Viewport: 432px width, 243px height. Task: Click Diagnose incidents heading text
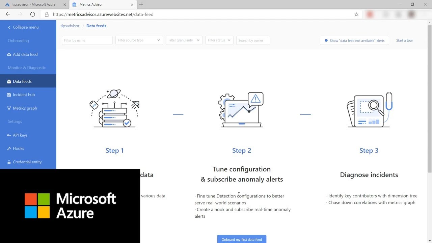coord(369,175)
